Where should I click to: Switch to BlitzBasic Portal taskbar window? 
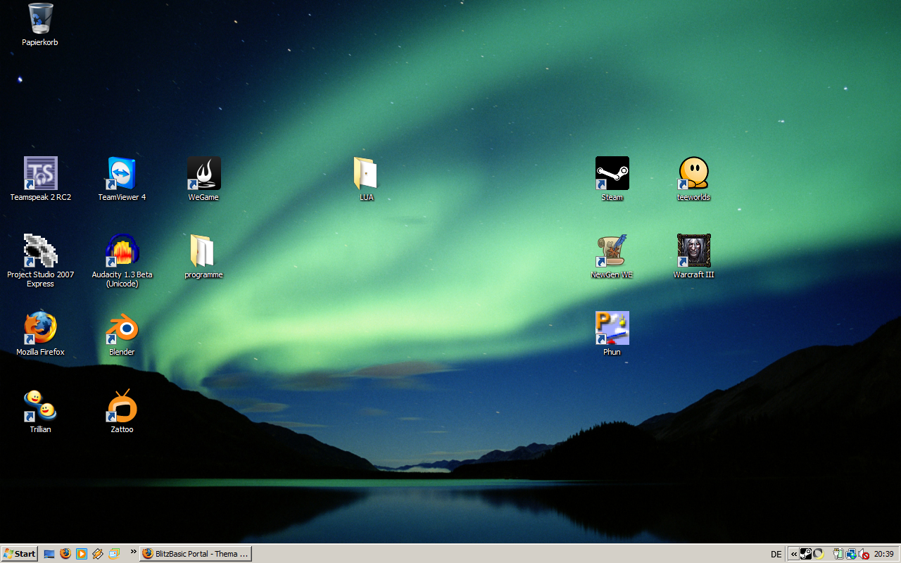coord(196,554)
